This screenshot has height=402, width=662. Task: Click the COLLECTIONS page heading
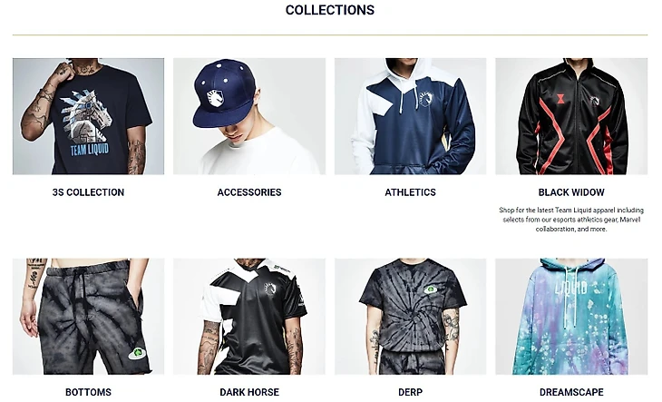point(330,10)
